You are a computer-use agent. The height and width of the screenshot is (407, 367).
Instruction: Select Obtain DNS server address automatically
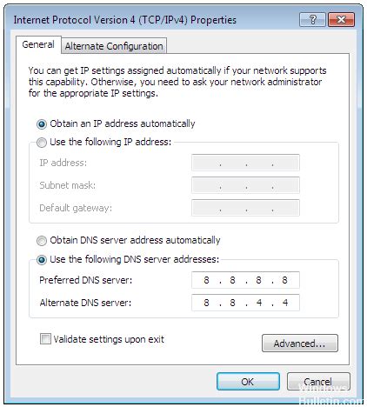coord(42,241)
